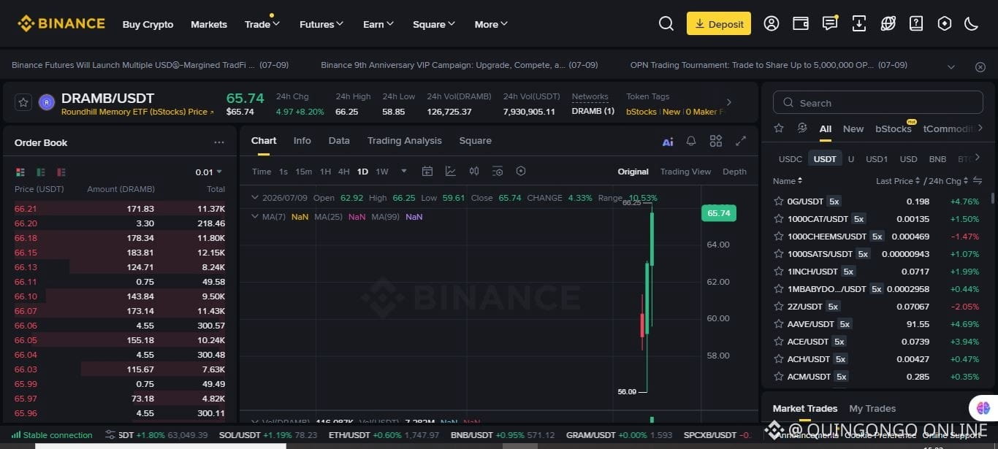Viewport: 998px width, 449px height.
Task: Open the wallet icon in header
Action: tap(801, 24)
